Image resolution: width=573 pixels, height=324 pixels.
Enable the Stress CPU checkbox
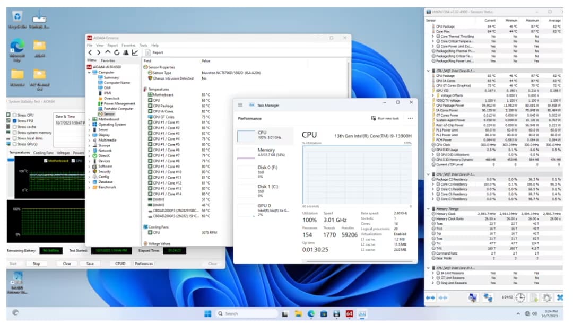tap(15, 115)
